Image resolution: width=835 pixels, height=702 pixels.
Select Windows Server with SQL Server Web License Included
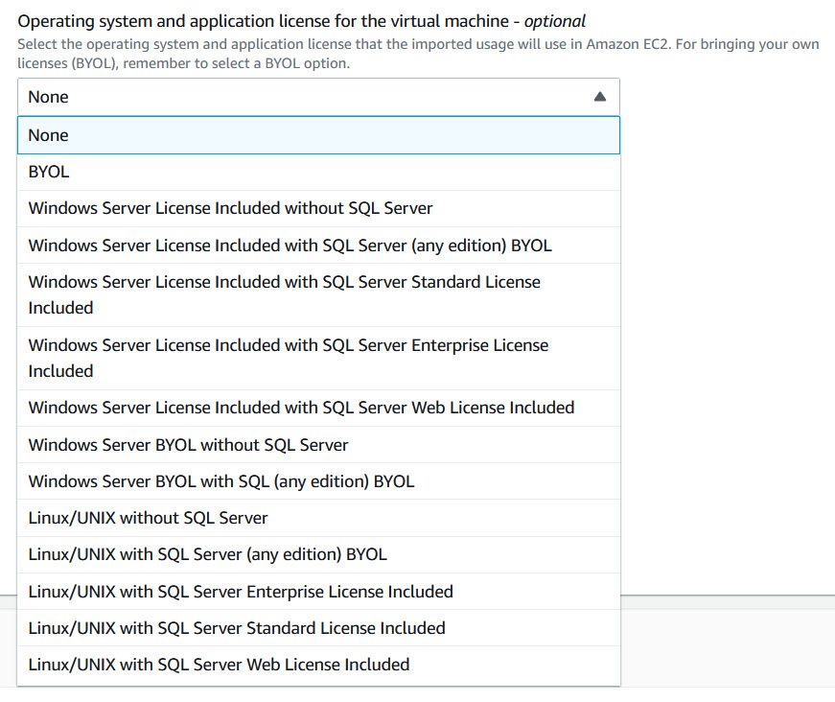click(318, 408)
